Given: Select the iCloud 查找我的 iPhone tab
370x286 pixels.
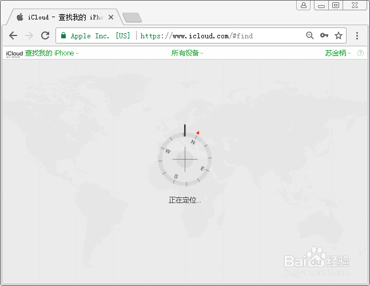Looking at the screenshot, I should 65,17.
